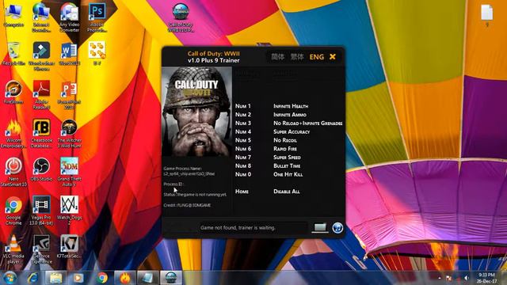507x285 pixels.
Task: Open the Recycle Bin
Action: [13, 53]
